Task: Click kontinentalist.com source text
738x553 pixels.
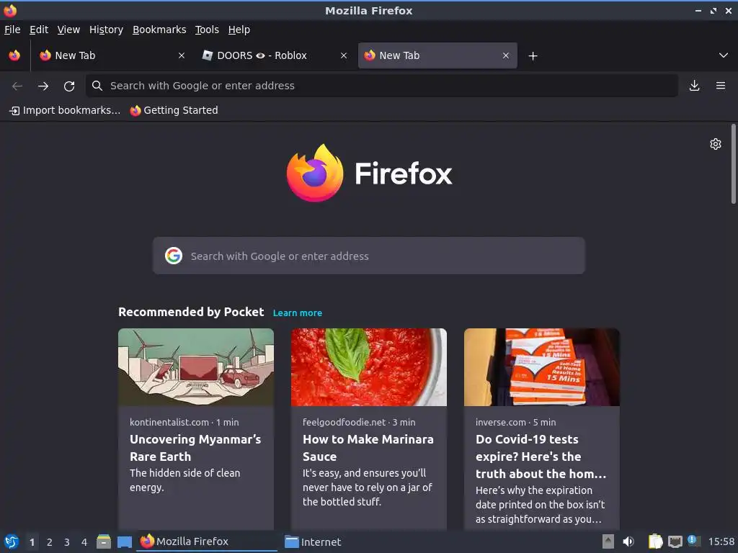Action: pos(169,422)
